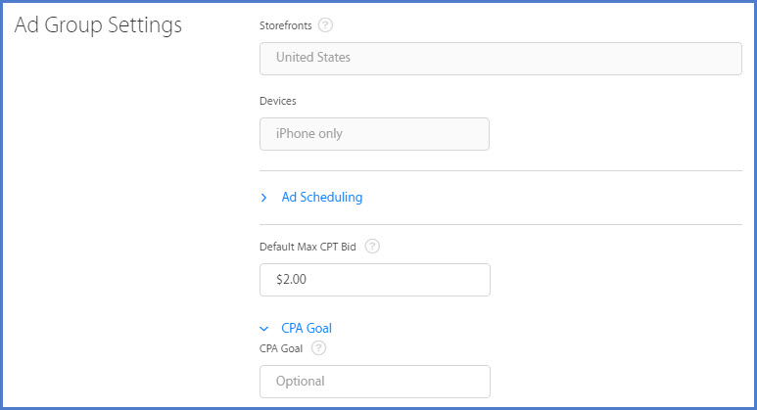Open the Ad Scheduling link
The image size is (757, 410).
tap(321, 198)
